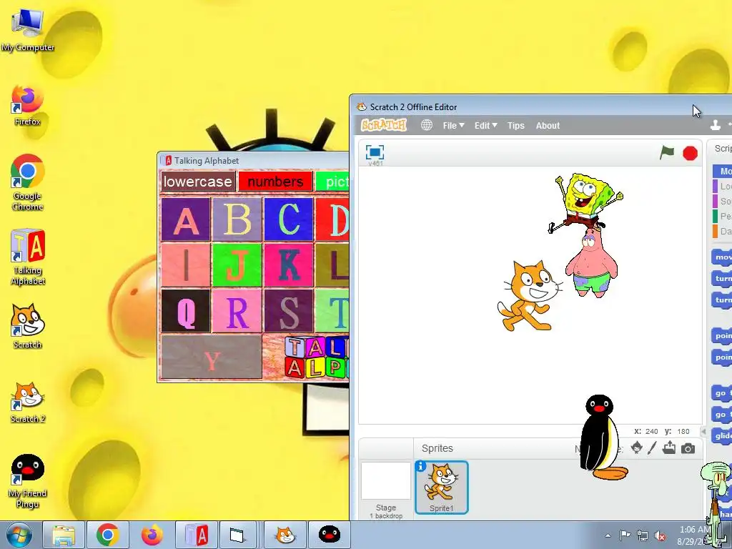The height and width of the screenshot is (549, 732).
Task: Open the About menu item
Action: (548, 126)
